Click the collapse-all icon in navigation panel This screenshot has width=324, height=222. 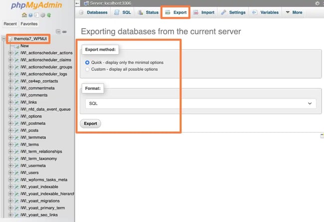[x=58, y=31]
